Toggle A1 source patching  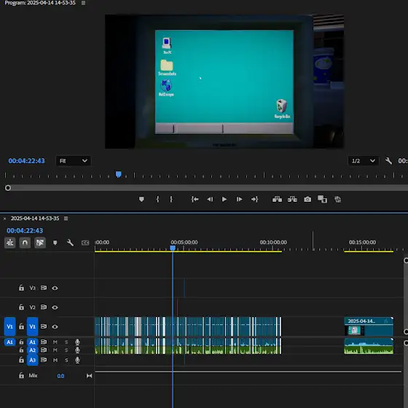click(10, 342)
